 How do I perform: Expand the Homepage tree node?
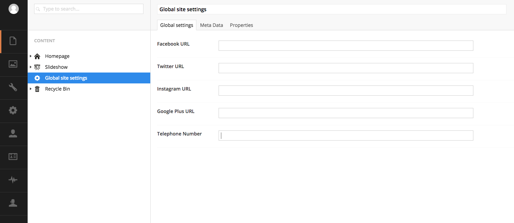coord(31,56)
